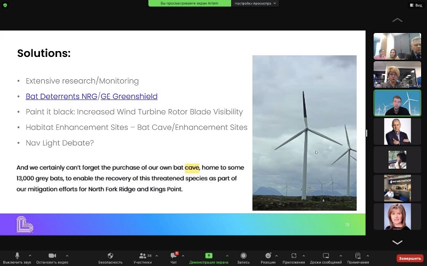The height and width of the screenshot is (266, 427).
Task: Open the Chat panel
Action: (173, 256)
